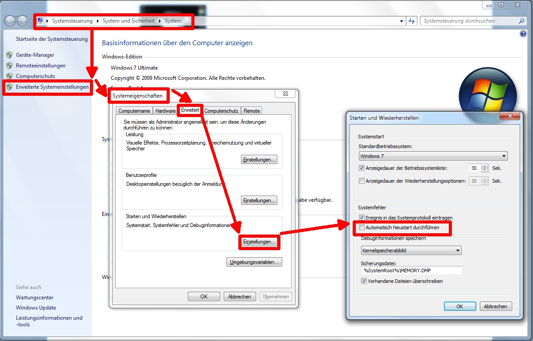Viewport: 533px width, 341px height.
Task: Click the back navigation arrow button
Action: [10, 21]
